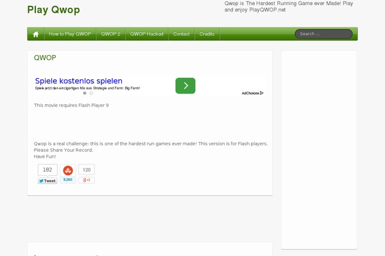The image size is (385, 256).
Task: Open the Play Qwop site title
Action: coord(53,10)
